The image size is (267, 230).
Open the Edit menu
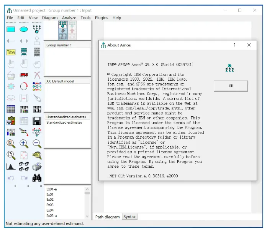click(21, 18)
